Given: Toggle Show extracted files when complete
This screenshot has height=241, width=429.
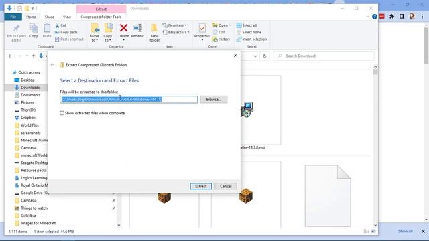Looking at the screenshot, I should pos(62,113).
